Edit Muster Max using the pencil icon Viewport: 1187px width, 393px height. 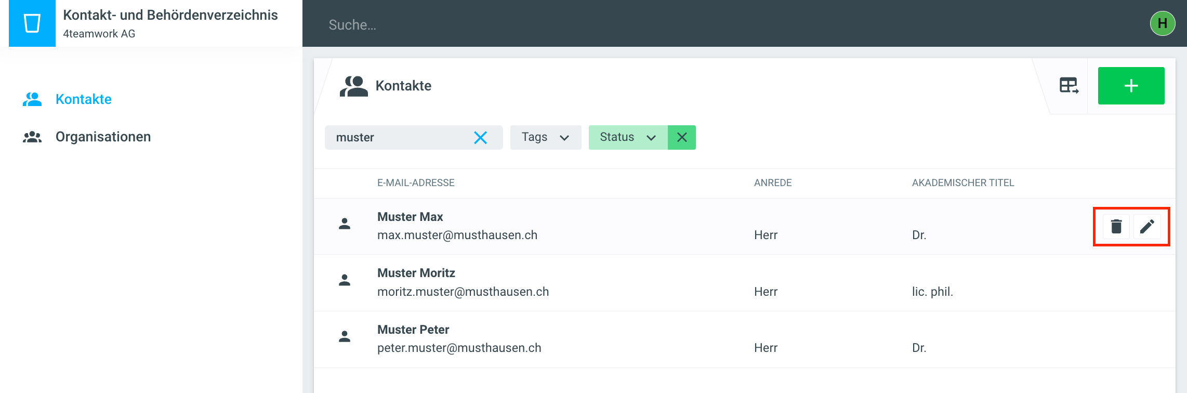[x=1147, y=227]
